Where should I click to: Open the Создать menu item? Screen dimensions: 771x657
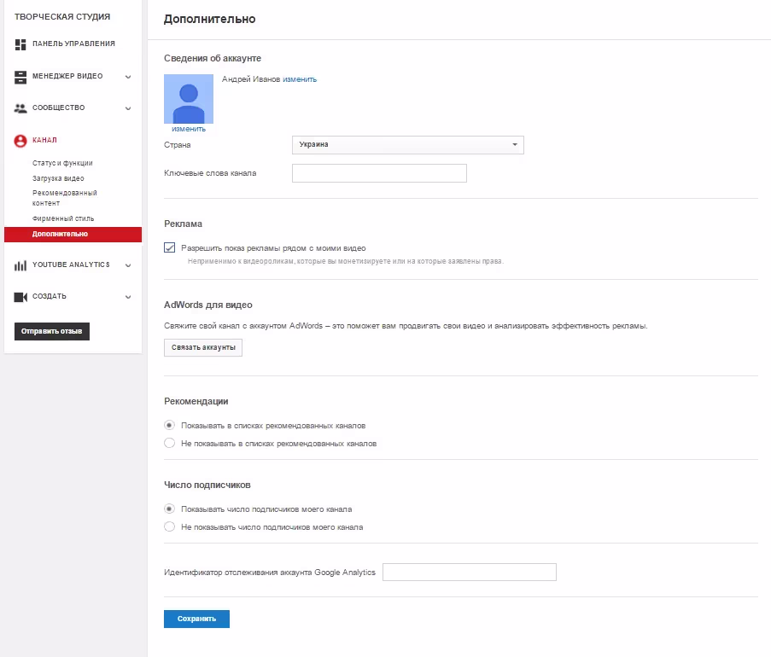50,296
